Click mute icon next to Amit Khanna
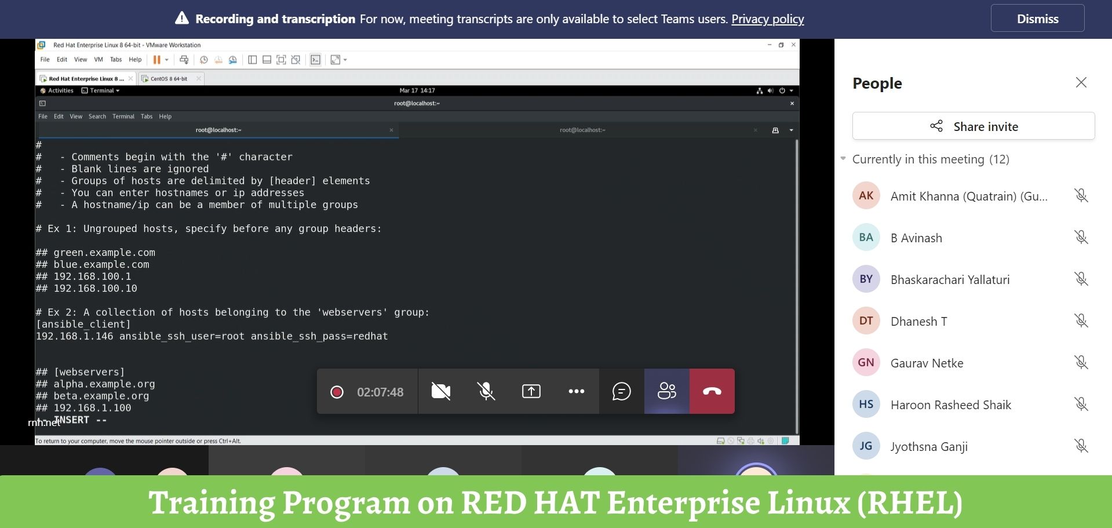 (1081, 195)
